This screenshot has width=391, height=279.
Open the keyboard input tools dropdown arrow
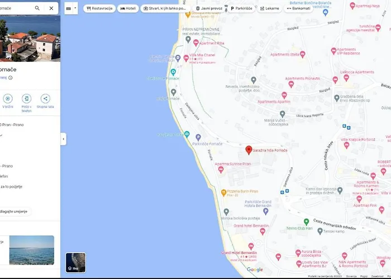coord(75,8)
